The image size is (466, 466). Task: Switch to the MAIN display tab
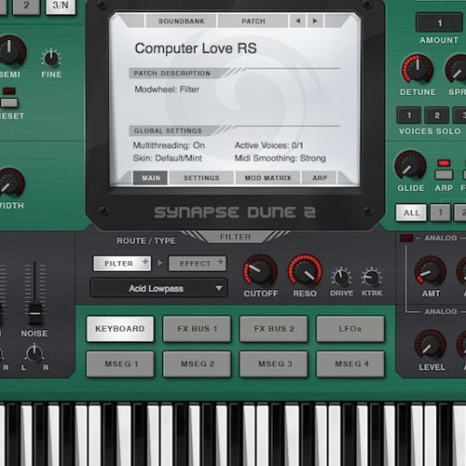[151, 178]
